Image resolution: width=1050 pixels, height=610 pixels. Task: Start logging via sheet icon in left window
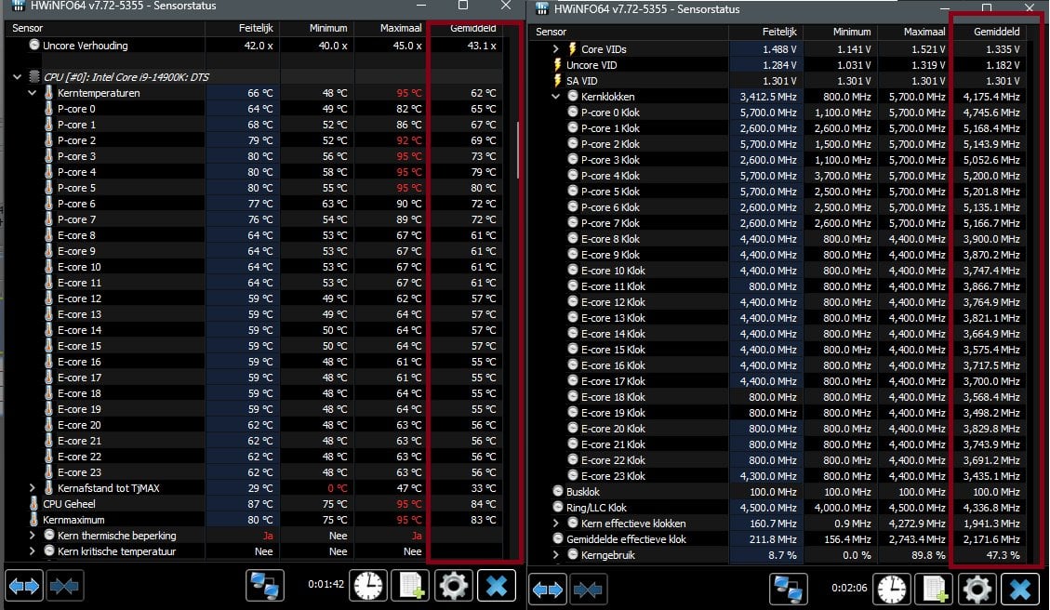[410, 586]
